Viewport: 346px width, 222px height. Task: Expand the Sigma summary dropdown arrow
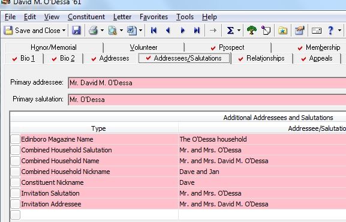239,30
